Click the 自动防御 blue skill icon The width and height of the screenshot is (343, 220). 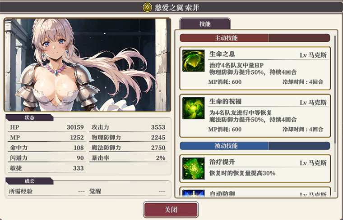(x=194, y=193)
